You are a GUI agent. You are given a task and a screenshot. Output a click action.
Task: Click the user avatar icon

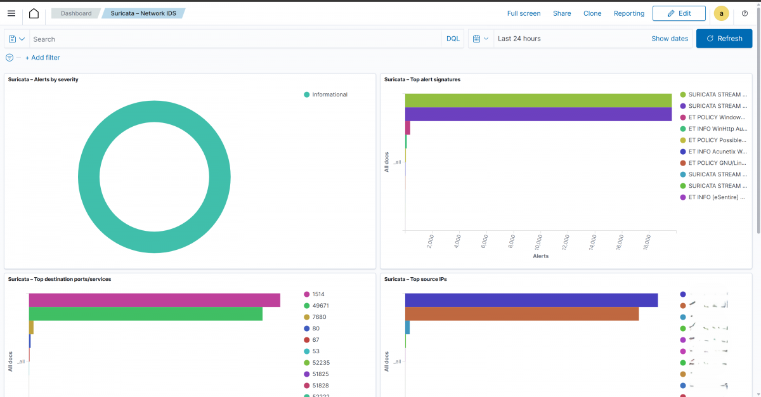(721, 13)
